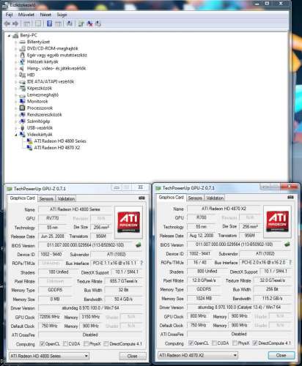Click the mouse icon beside Egér vagy egyéb mutatóeszköz
302x366 pixels.
(x=22, y=55)
